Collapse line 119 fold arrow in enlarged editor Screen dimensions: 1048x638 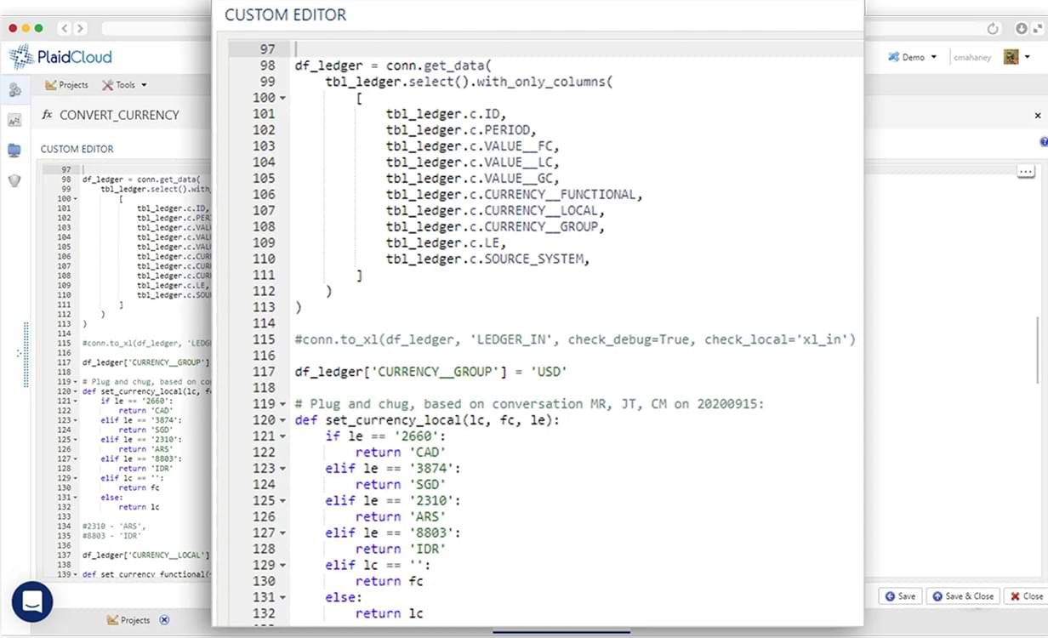283,404
